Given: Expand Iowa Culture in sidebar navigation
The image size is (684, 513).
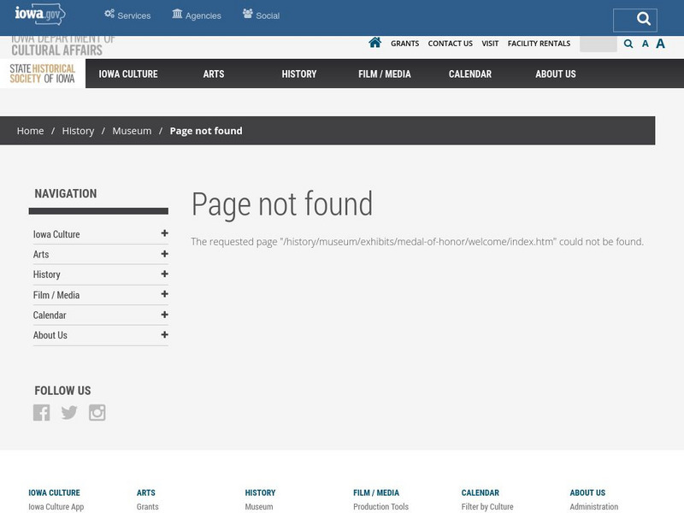Looking at the screenshot, I should click(x=164, y=233).
